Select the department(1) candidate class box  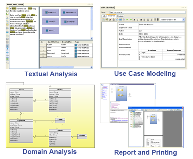[69, 12]
